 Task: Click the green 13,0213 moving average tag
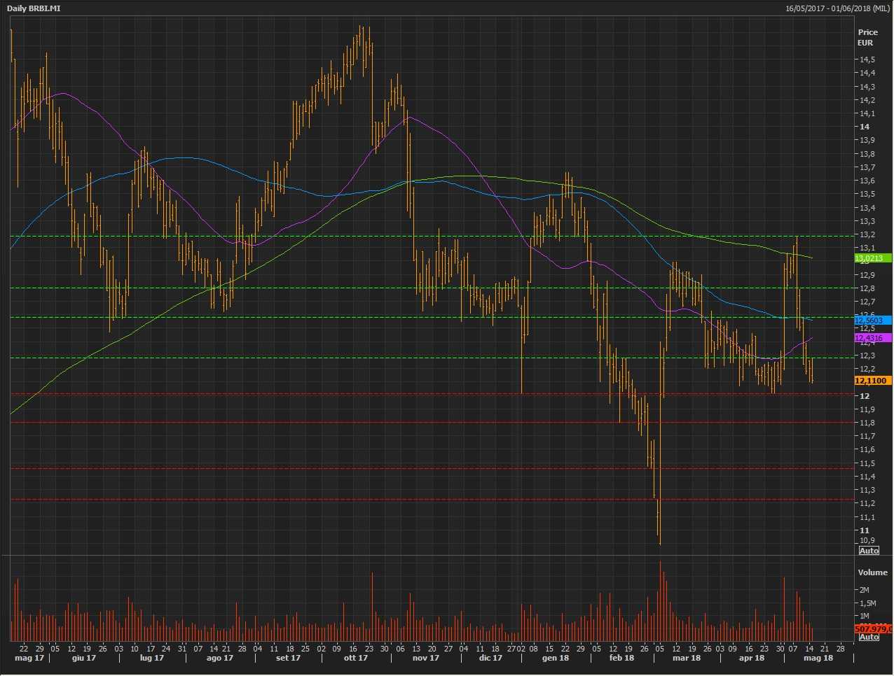pos(872,258)
